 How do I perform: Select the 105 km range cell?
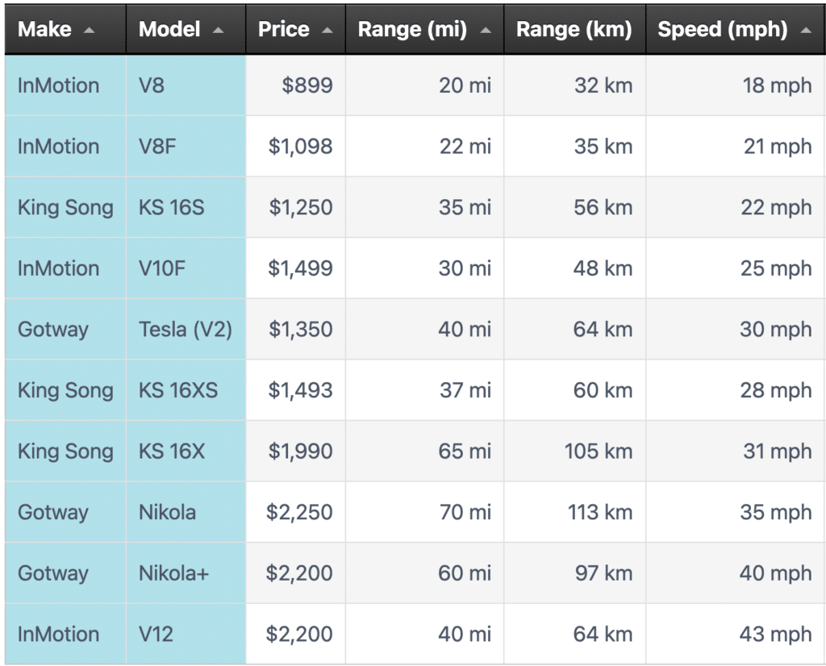(x=599, y=452)
